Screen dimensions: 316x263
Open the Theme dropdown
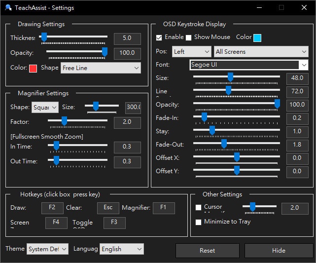click(47, 249)
